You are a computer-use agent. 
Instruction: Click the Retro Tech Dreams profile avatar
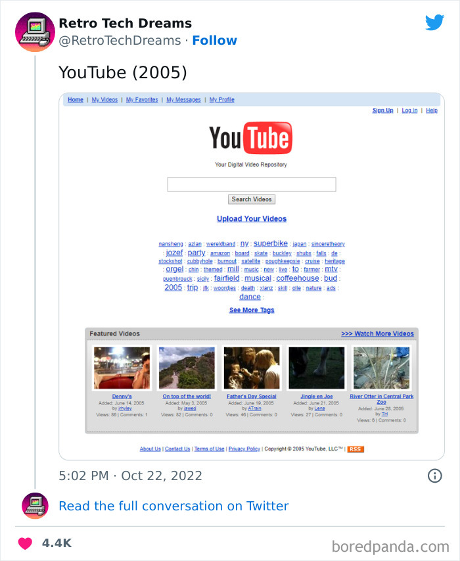(35, 32)
